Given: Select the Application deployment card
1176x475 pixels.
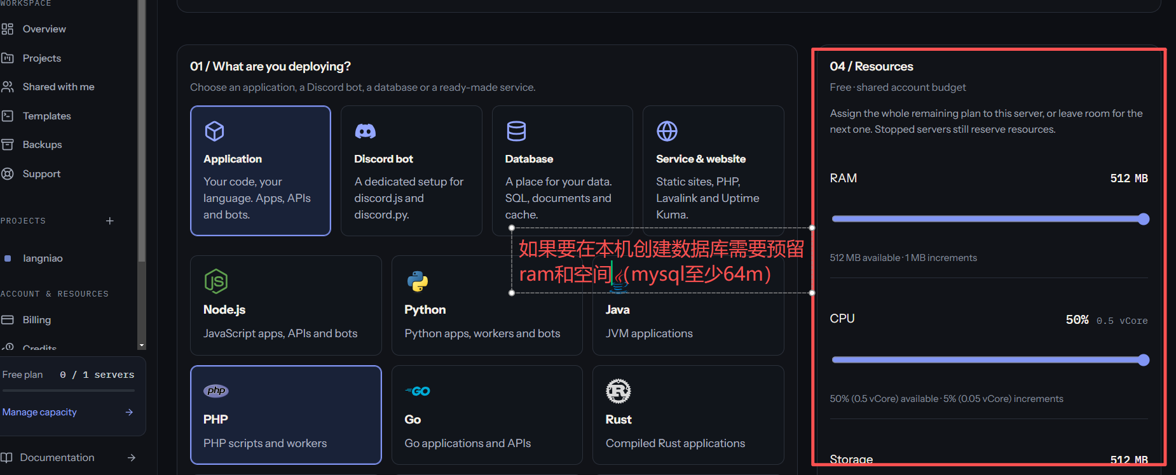Looking at the screenshot, I should point(261,171).
